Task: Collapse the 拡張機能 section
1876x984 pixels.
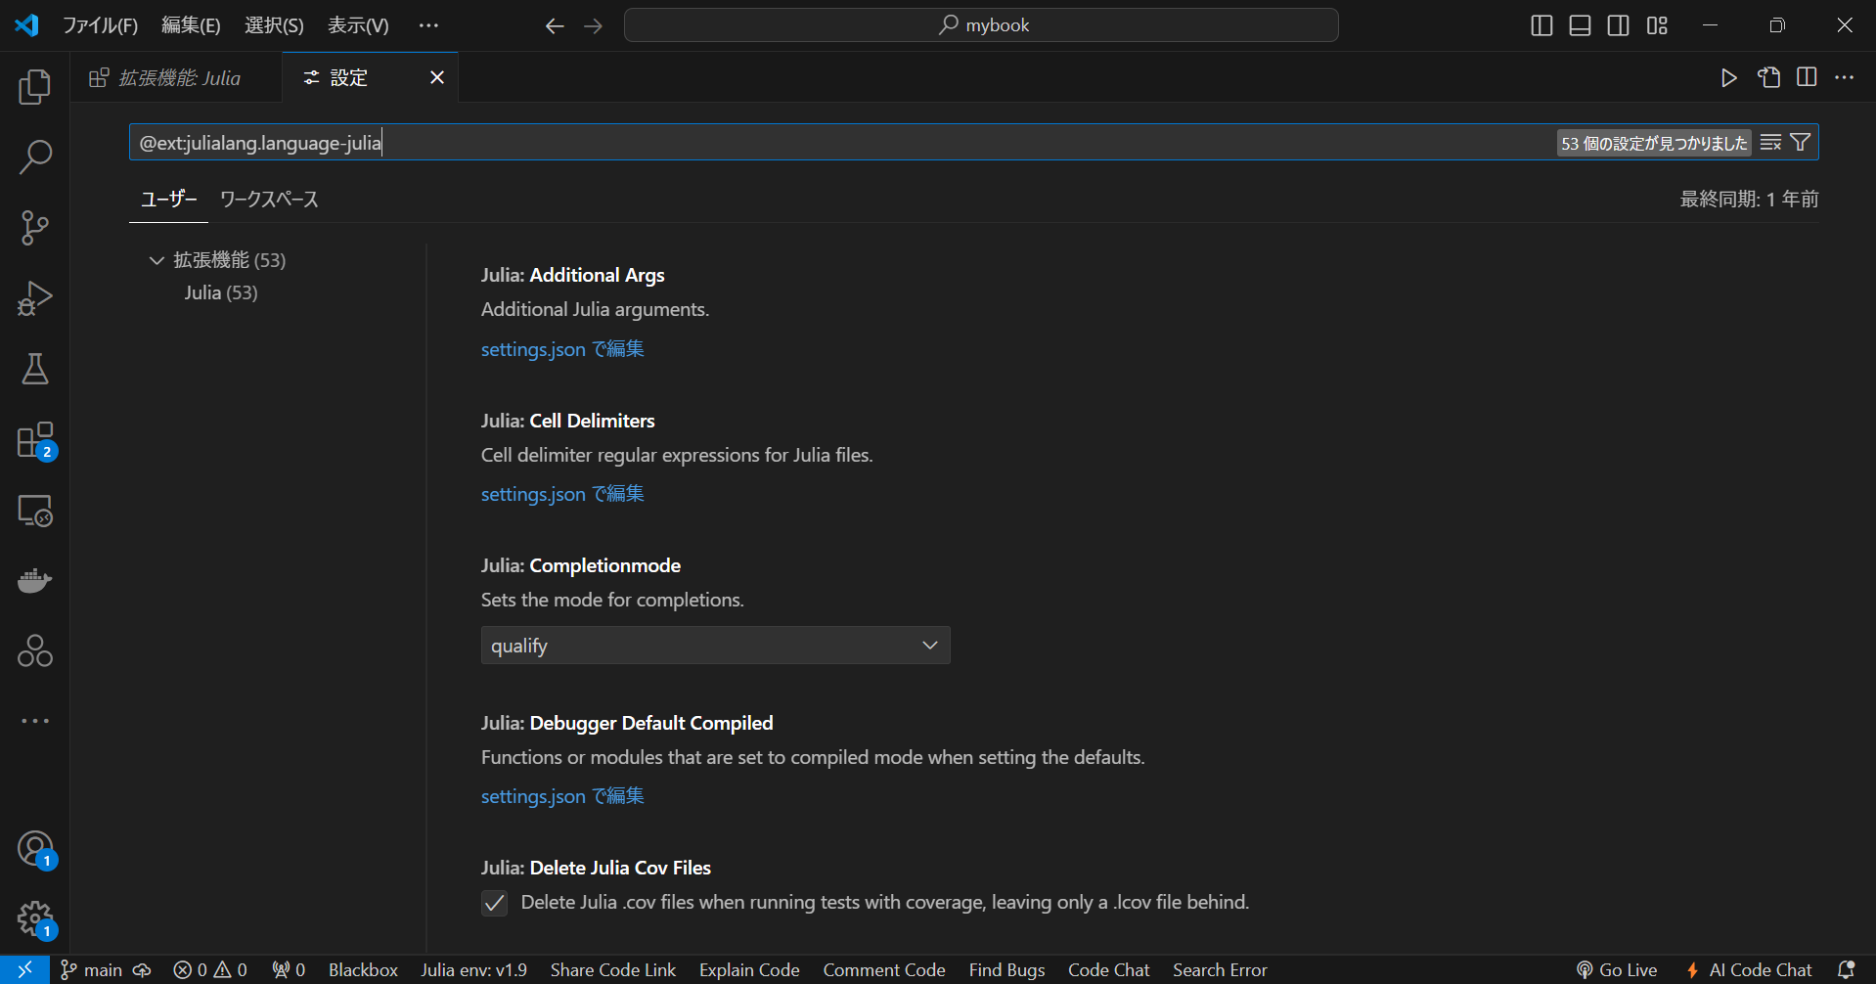Action: click(x=156, y=259)
